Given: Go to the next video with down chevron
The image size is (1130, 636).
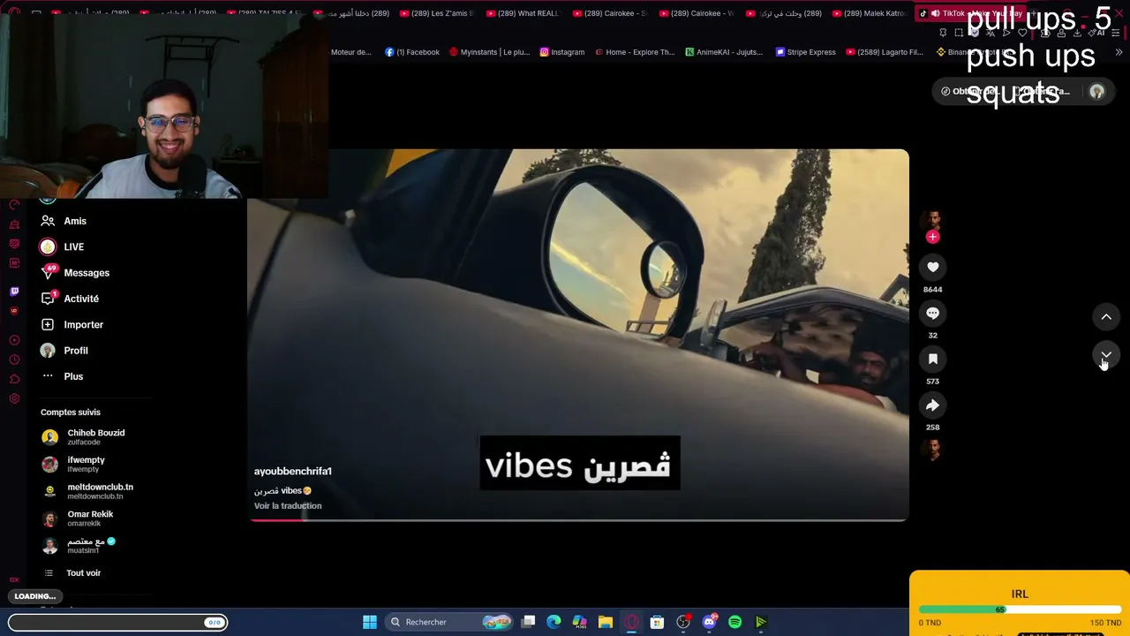Looking at the screenshot, I should point(1106,355).
